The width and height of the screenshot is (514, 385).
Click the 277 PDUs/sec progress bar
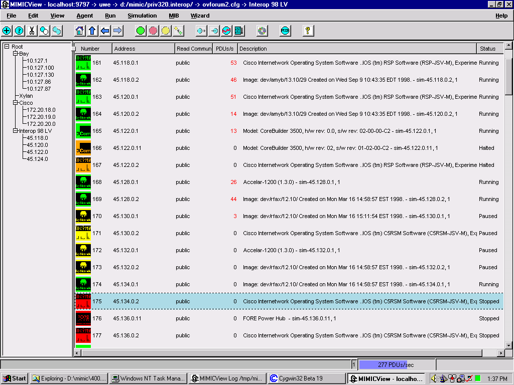coord(397,365)
